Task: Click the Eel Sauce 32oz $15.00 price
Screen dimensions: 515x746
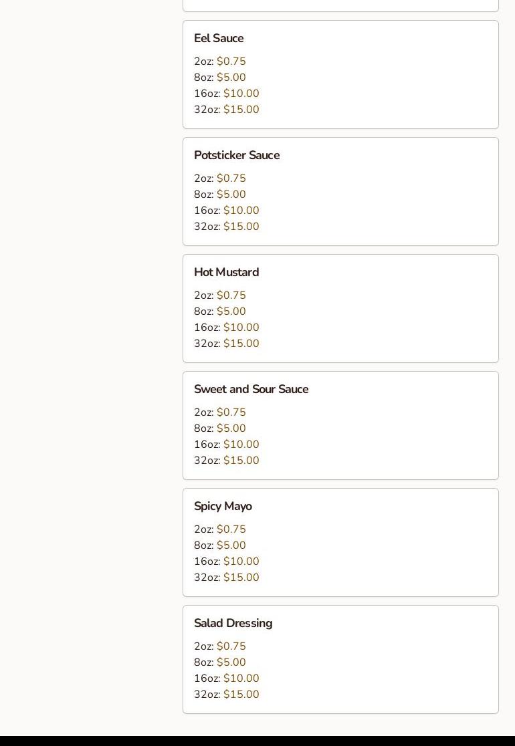Action: pos(241,110)
